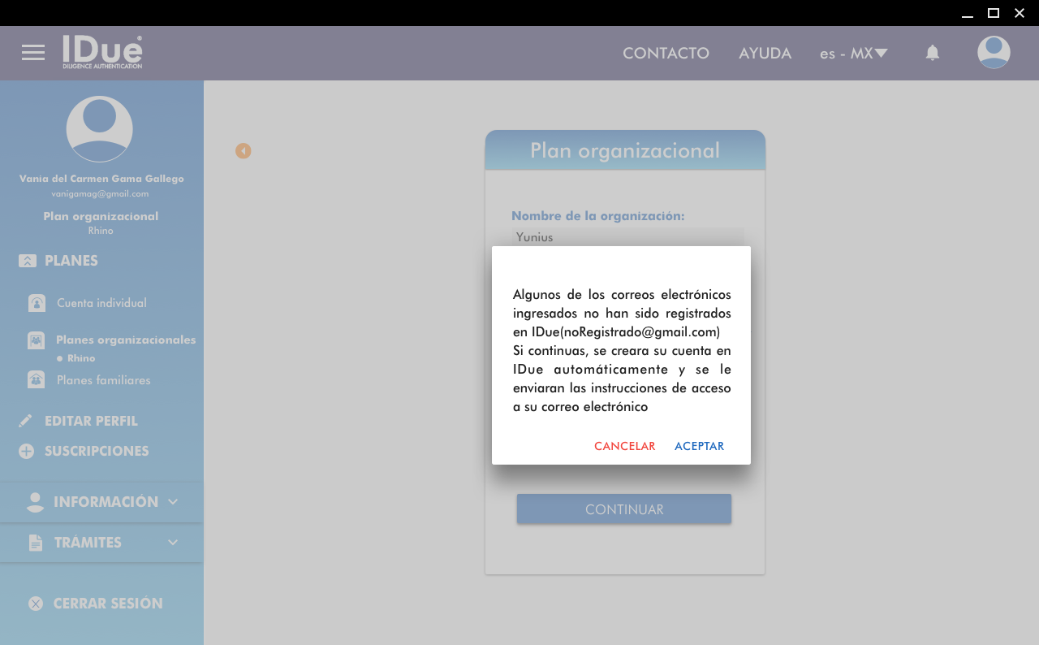Expand the Trámites section
The height and width of the screenshot is (645, 1039).
(101, 543)
